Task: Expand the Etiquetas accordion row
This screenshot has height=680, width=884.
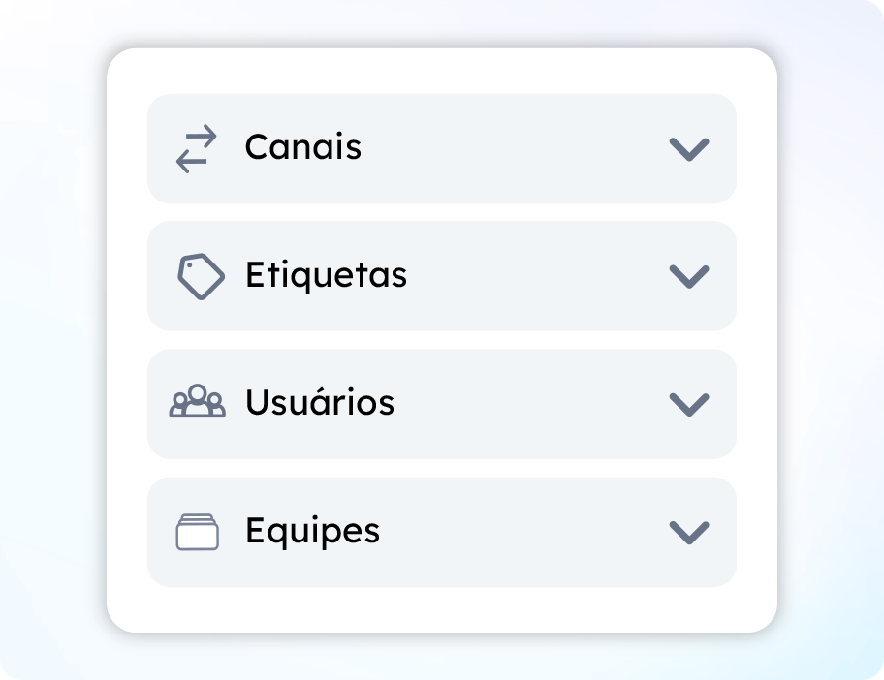Action: [x=485, y=276]
